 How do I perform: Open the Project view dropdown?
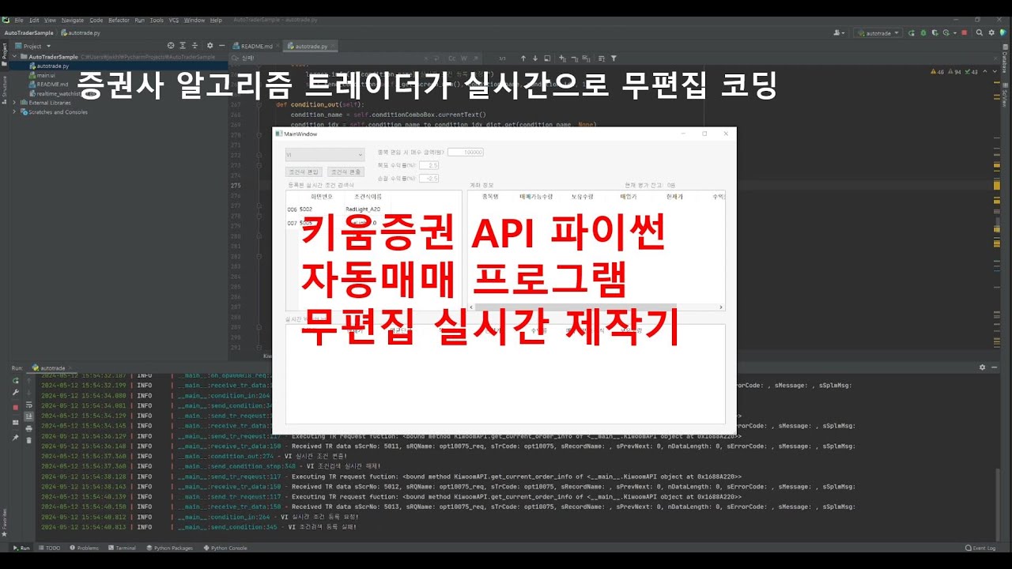(34, 47)
